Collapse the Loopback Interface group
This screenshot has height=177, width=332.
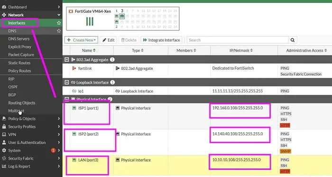pos(67,83)
